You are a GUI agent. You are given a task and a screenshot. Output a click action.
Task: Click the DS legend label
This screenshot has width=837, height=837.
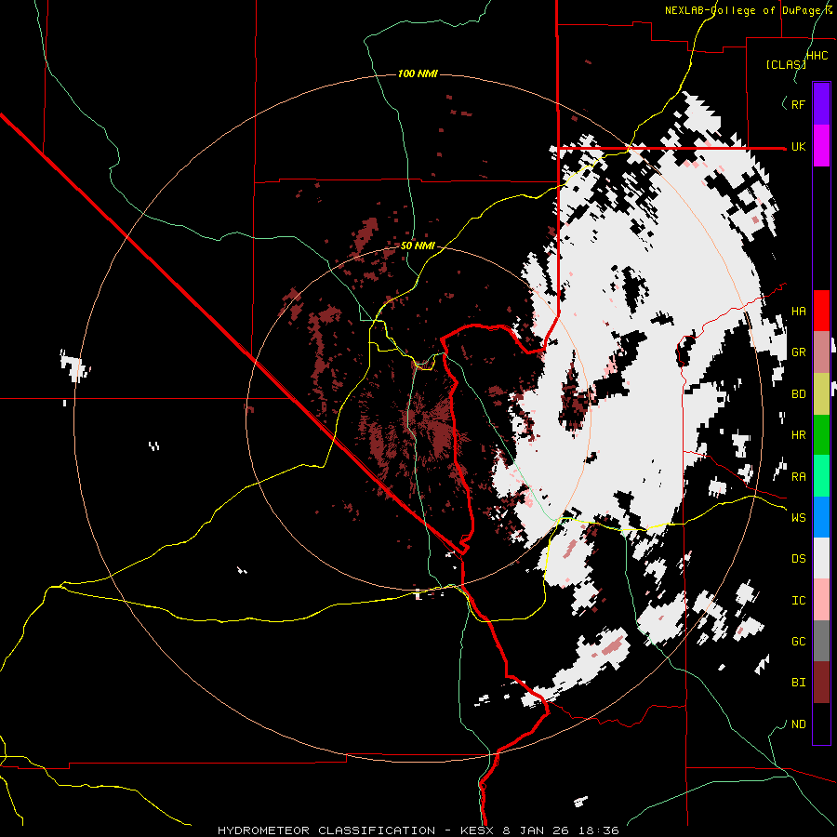tap(798, 559)
